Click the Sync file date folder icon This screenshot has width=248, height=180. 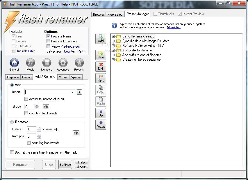pyautogui.click(x=118, y=41)
